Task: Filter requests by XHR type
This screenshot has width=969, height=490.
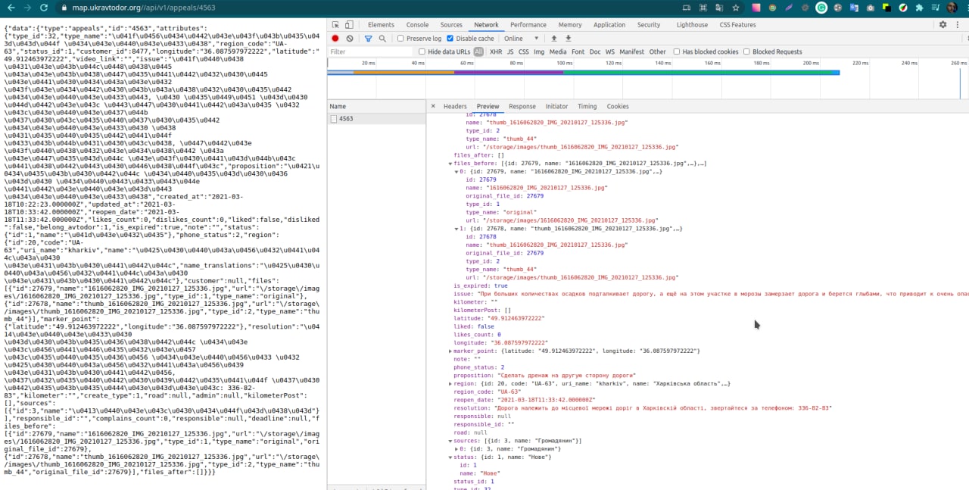Action: 495,52
